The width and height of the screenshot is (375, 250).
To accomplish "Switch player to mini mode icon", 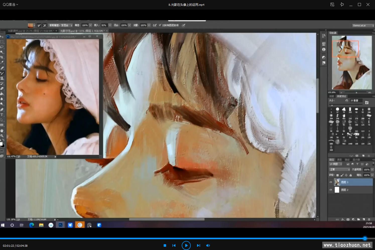I will coord(332,5).
